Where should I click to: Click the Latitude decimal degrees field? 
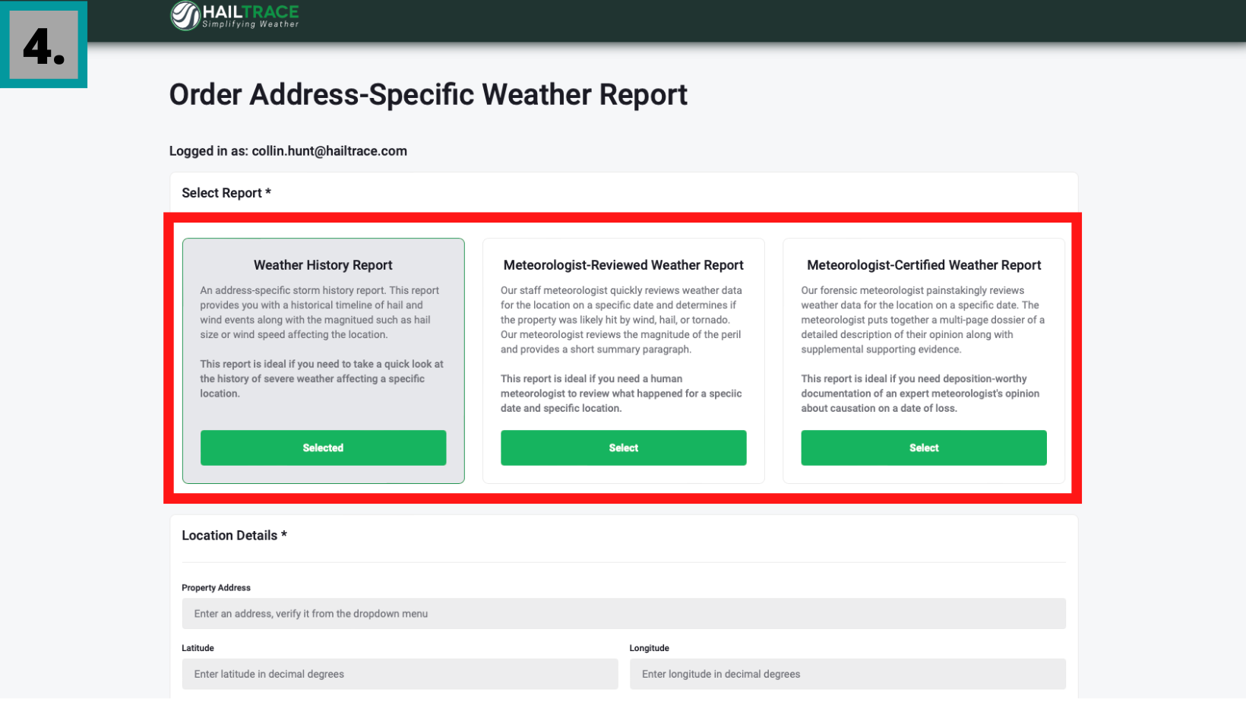pos(400,674)
